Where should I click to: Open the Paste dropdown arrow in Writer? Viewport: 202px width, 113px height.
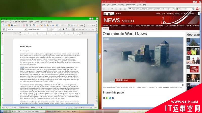coord(50,25)
